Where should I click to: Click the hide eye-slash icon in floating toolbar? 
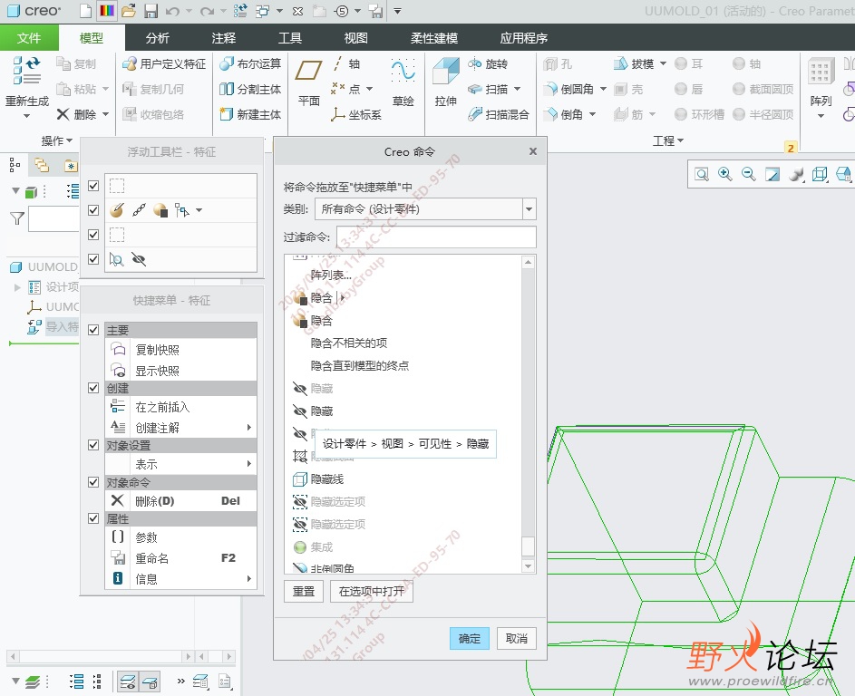tap(139, 259)
